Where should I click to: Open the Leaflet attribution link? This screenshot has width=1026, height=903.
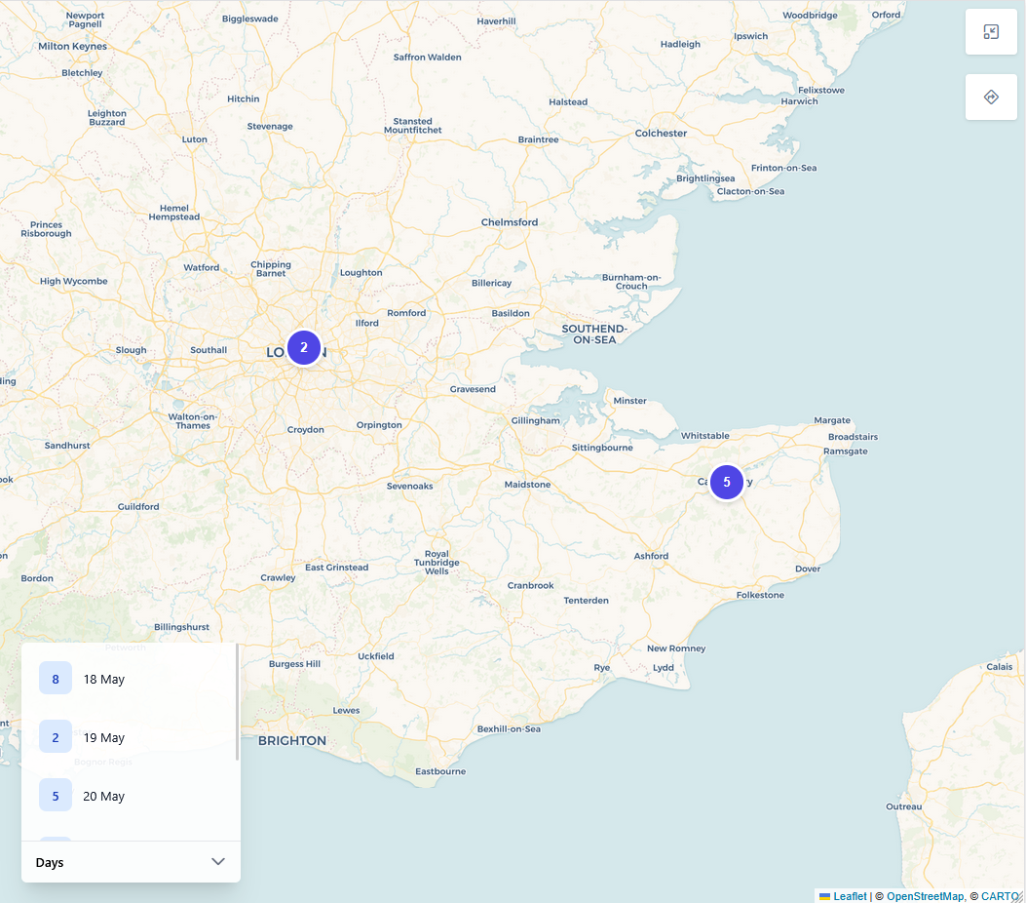848,896
